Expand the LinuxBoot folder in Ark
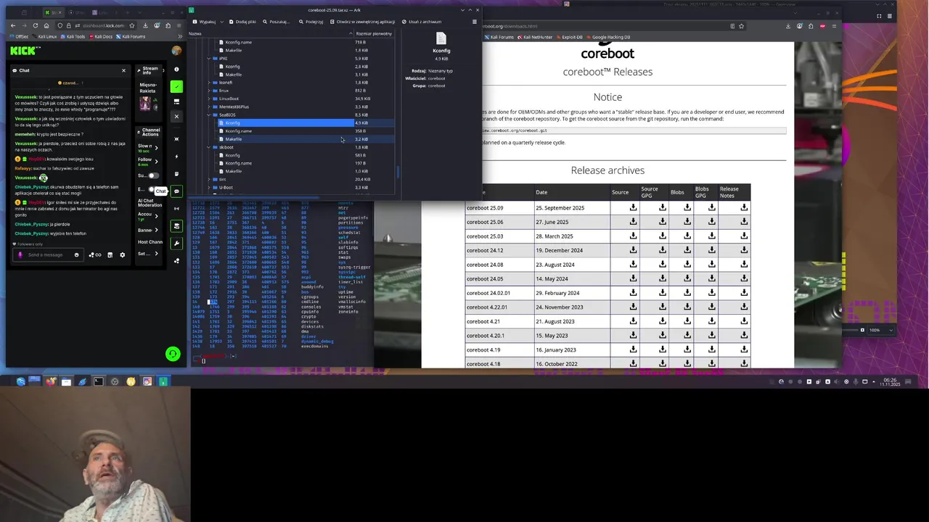 pyautogui.click(x=209, y=99)
